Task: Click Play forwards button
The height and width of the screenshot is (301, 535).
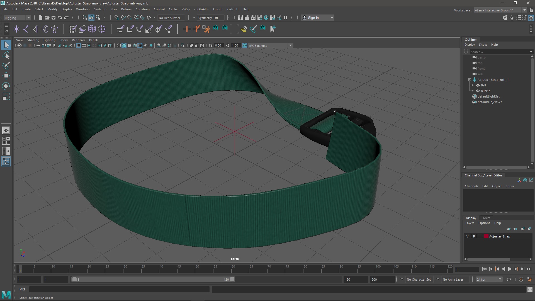Action: pyautogui.click(x=510, y=269)
